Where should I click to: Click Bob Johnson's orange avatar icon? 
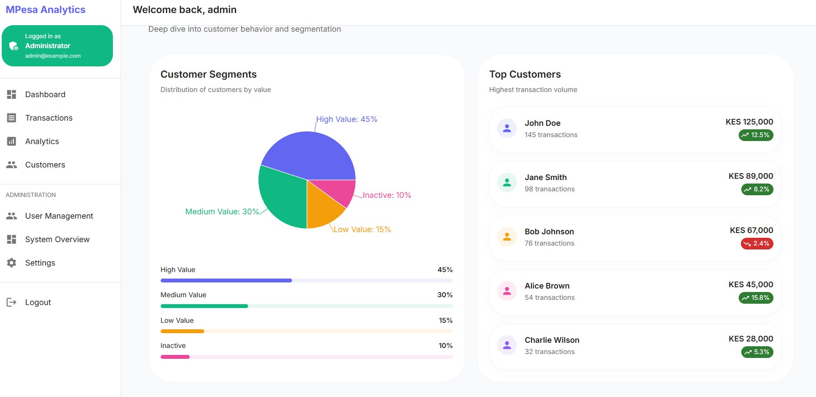[x=507, y=237]
